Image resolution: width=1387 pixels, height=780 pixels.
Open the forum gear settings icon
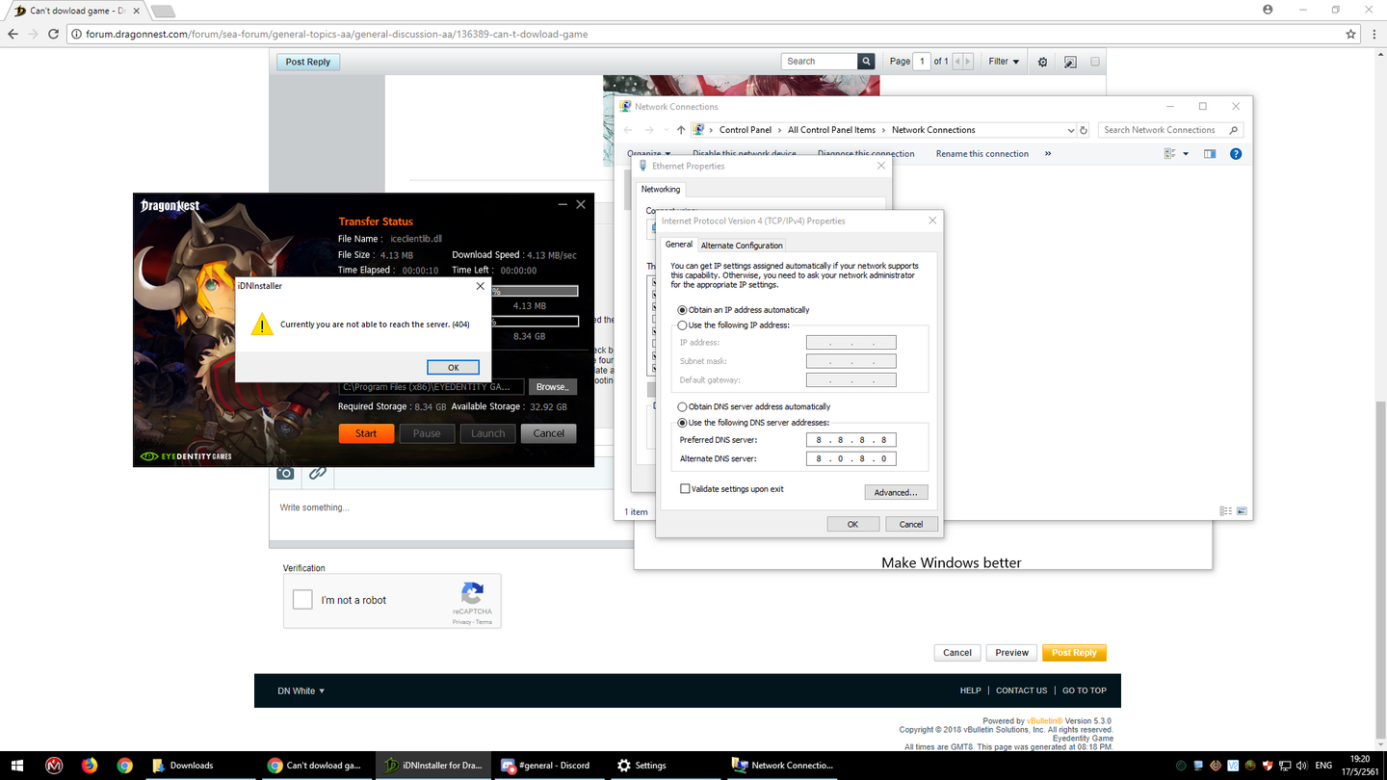click(1042, 62)
